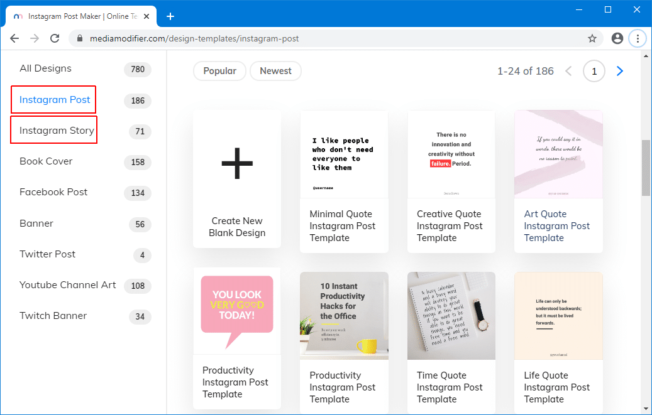The width and height of the screenshot is (652, 415).
Task: Open the Book Cover category
Action: coord(46,161)
